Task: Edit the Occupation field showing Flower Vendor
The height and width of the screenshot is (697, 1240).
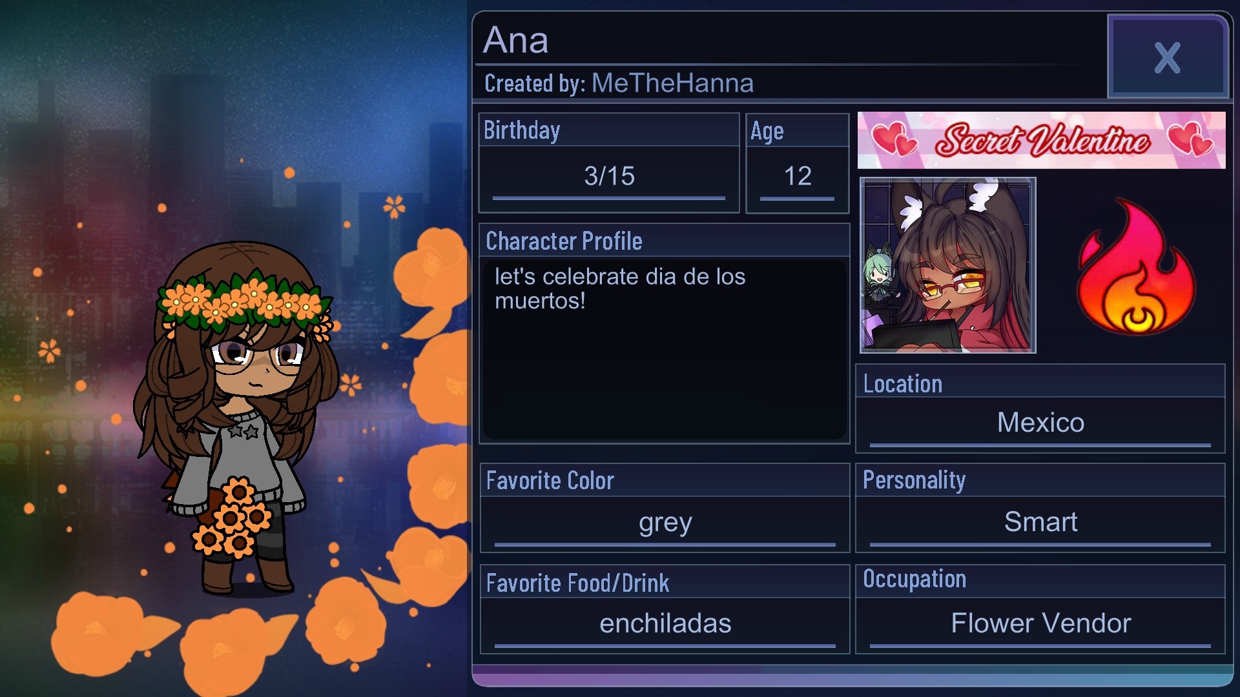Action: [x=1040, y=623]
